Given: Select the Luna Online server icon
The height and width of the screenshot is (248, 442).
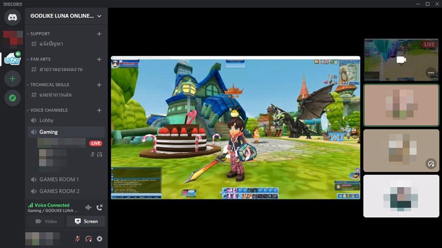Looking at the screenshot, I should pyautogui.click(x=12, y=58).
